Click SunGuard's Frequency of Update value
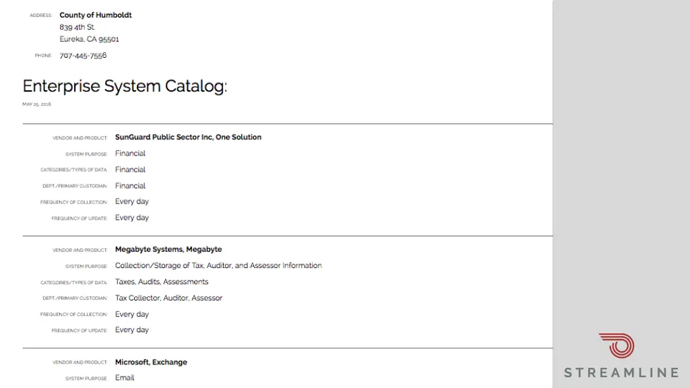This screenshot has width=690, height=388. click(x=132, y=218)
